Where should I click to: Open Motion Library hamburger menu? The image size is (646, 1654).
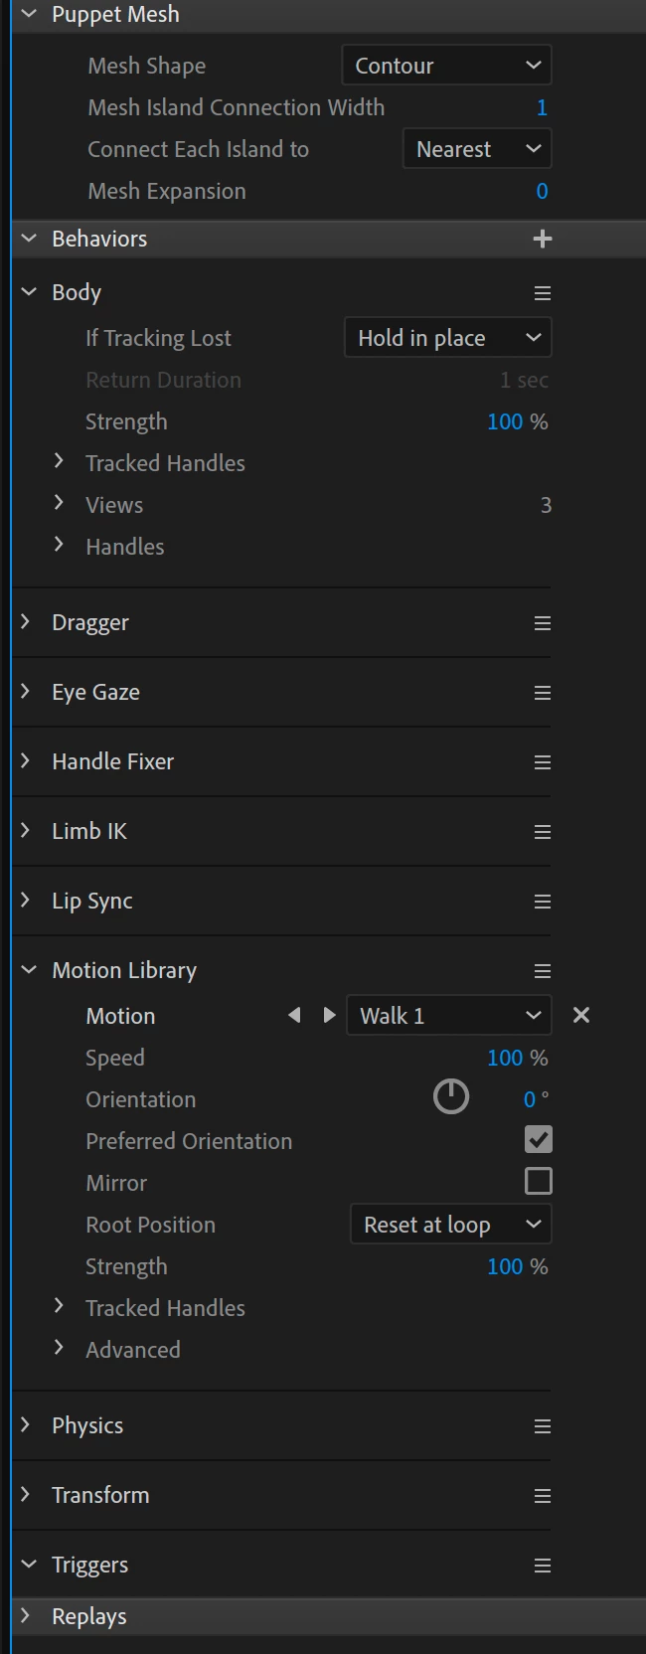pos(542,971)
